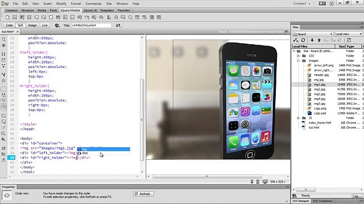The image size is (364, 204).
Task: Switch to Split view
Action: (20, 25)
